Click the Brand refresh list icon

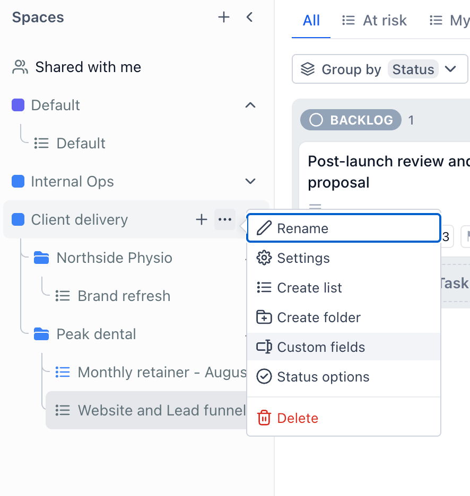63,296
